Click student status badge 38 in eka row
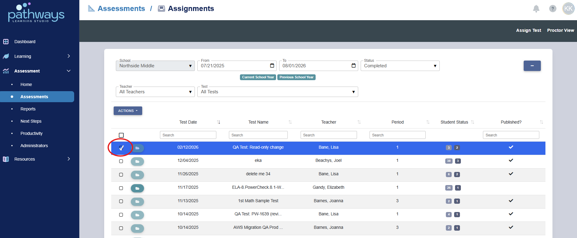The height and width of the screenshot is (238, 577). coord(449,161)
